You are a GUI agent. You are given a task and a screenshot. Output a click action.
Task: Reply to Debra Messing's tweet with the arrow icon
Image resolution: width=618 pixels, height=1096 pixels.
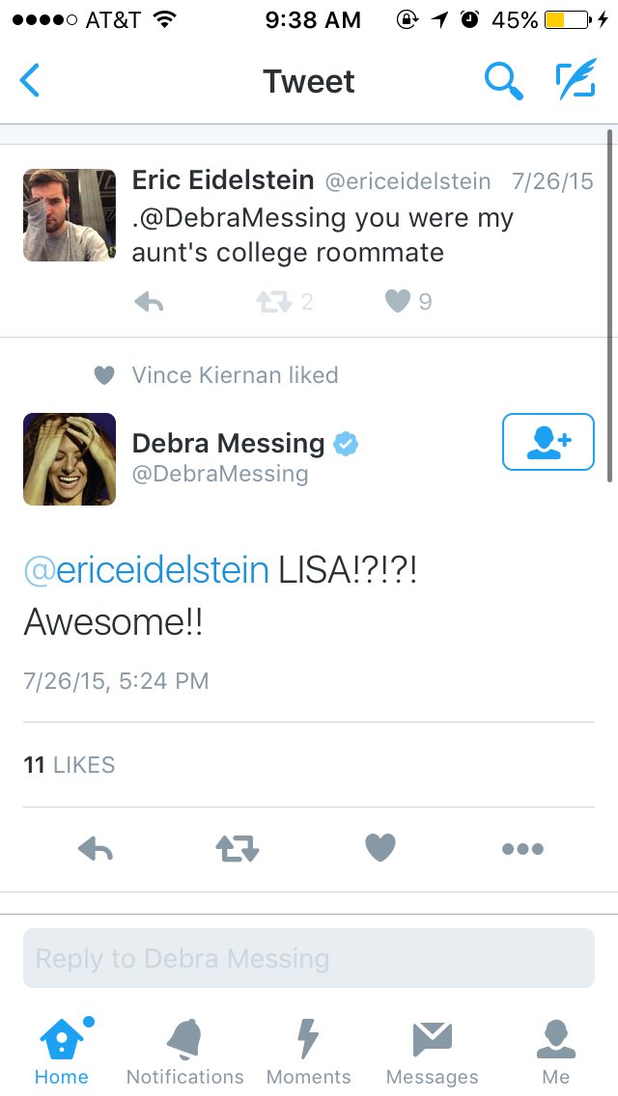tap(96, 849)
